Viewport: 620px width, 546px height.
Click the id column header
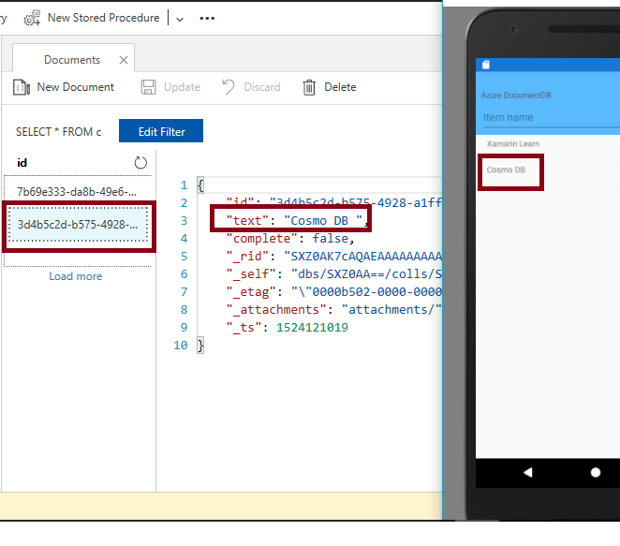pyautogui.click(x=22, y=163)
